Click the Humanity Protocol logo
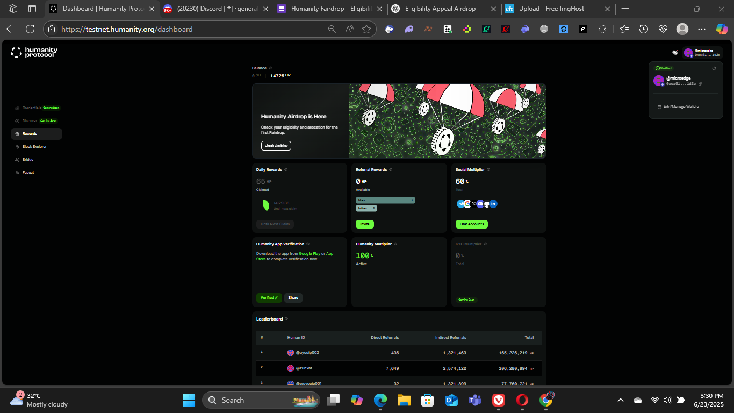Screen dimensions: 734x413 (34, 52)
